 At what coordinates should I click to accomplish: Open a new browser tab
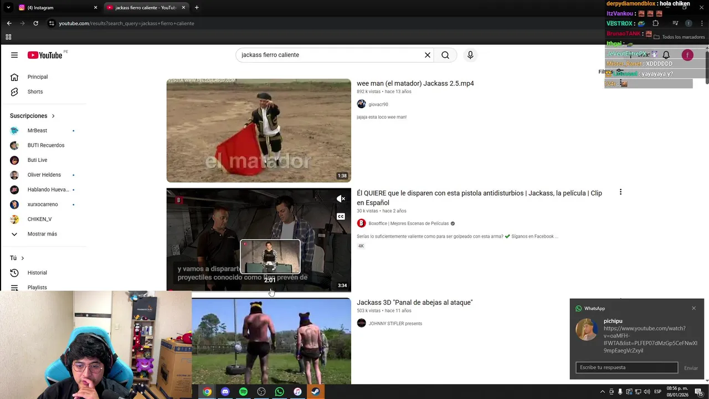197,8
